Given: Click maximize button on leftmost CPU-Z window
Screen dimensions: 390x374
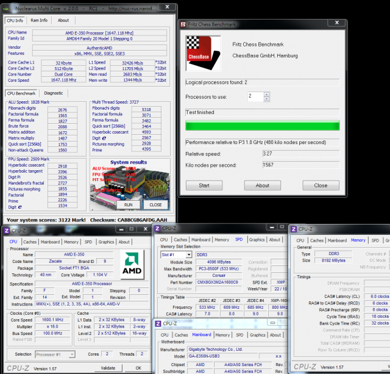Looking at the screenshot, I should pyautogui.click(x=132, y=229).
